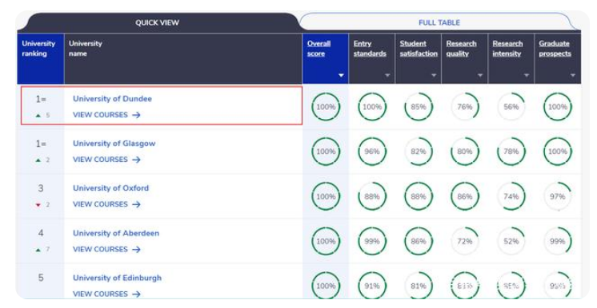Open the Entry standards column sort arrow

point(387,75)
